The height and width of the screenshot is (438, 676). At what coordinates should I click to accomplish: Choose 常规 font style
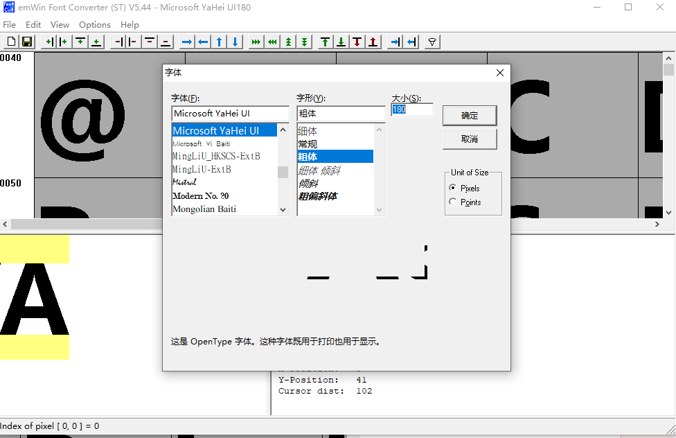pos(335,143)
